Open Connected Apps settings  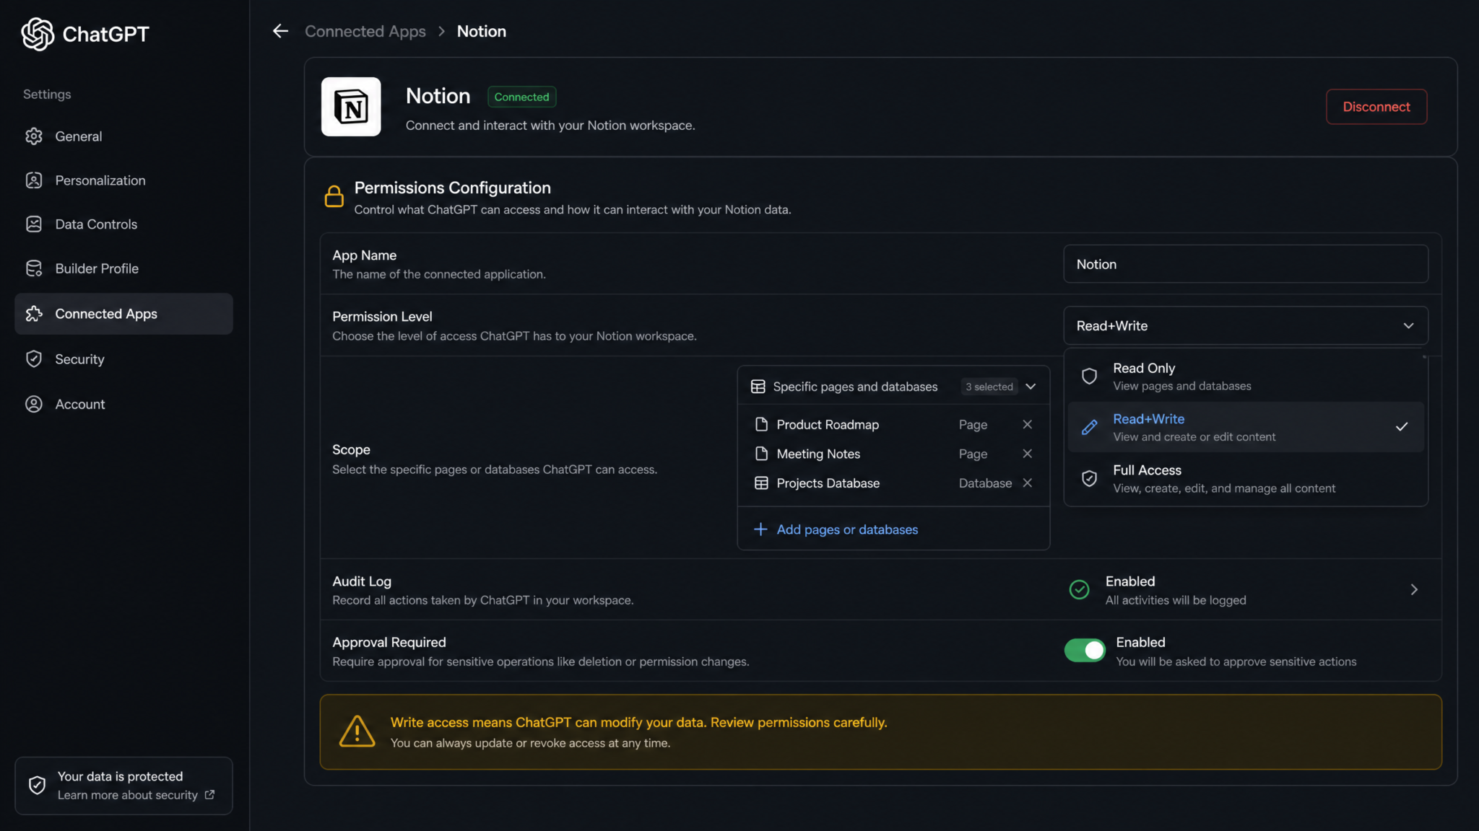click(x=123, y=314)
